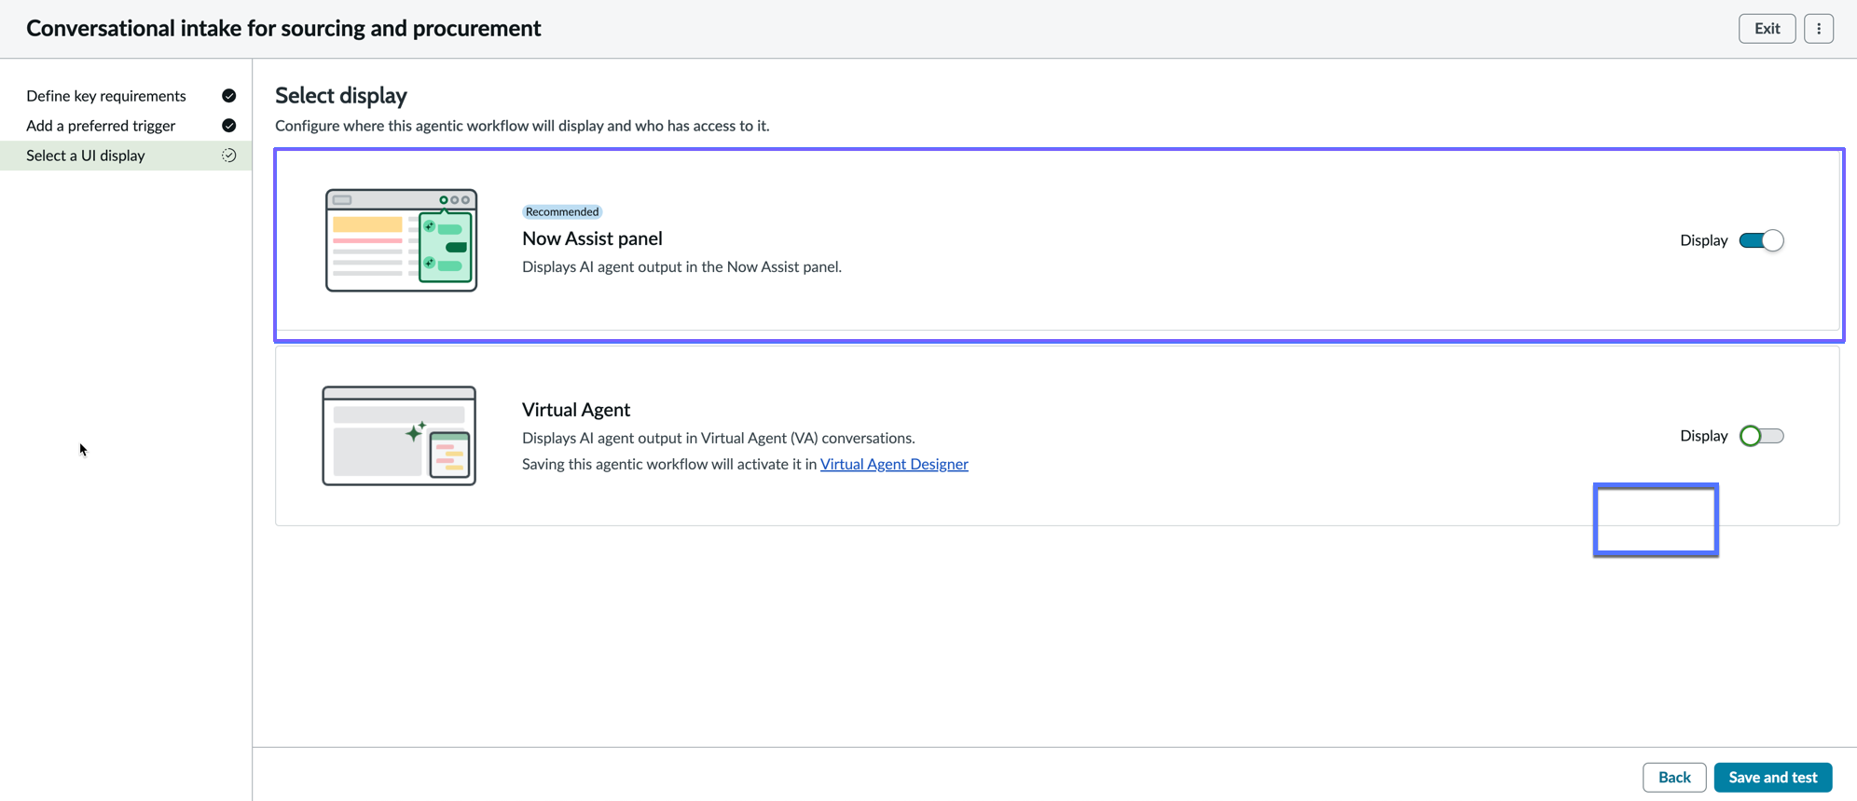Click the 'Displays AI agent output in Virtual Agent (VA) conversations' text
Screen dimensions: 1857x801
pyautogui.click(x=718, y=438)
